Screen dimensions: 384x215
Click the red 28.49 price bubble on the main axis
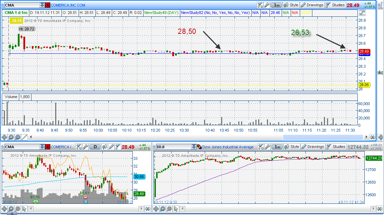pos(364,51)
